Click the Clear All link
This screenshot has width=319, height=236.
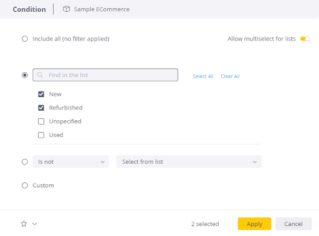coord(231,77)
